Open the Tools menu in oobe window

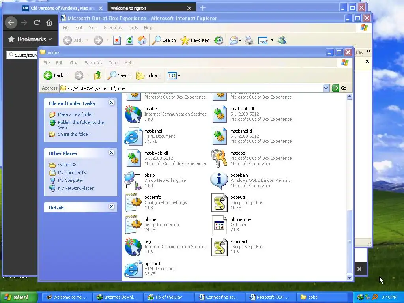(x=113, y=63)
